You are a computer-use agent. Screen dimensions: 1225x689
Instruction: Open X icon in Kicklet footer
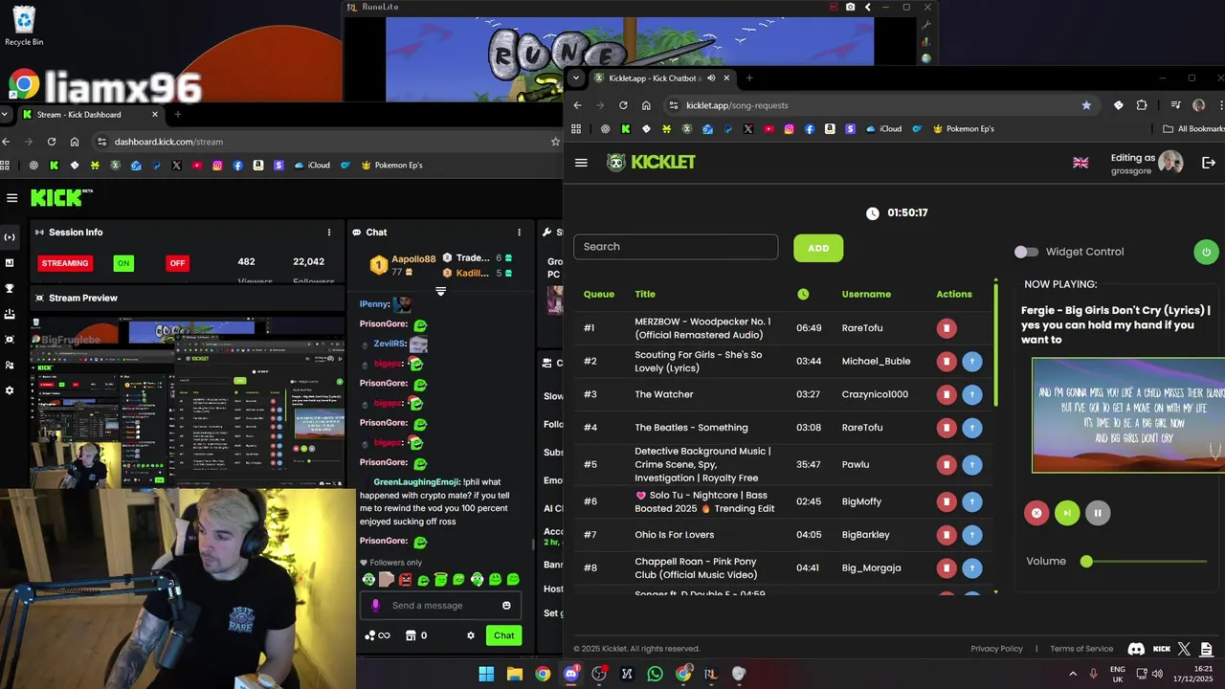pyautogui.click(x=1185, y=649)
